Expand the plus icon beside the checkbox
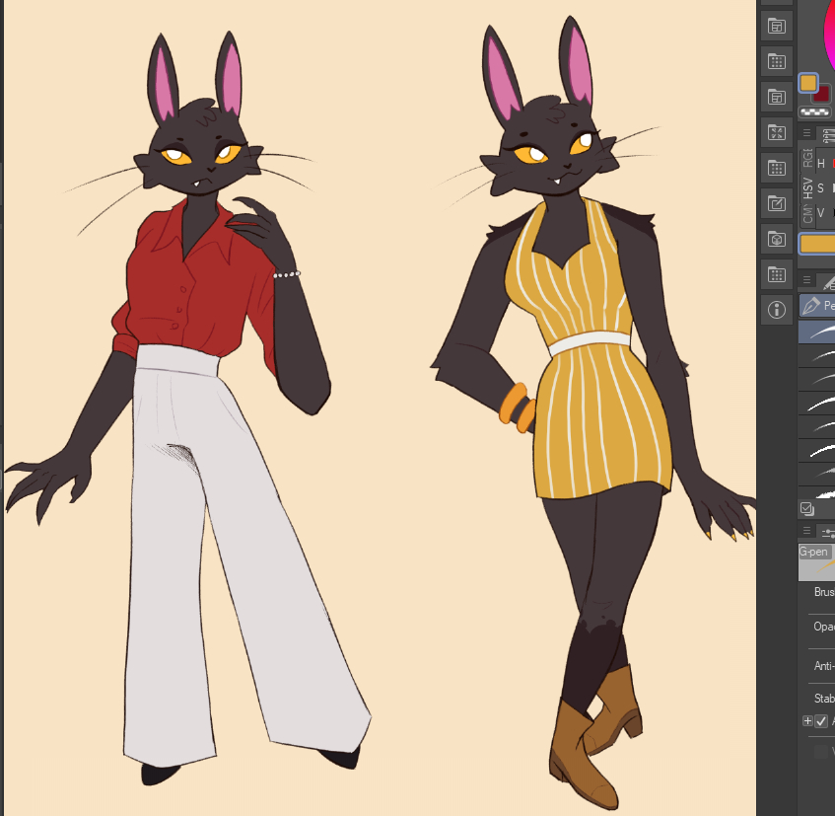Image resolution: width=835 pixels, height=816 pixels. 807,721
